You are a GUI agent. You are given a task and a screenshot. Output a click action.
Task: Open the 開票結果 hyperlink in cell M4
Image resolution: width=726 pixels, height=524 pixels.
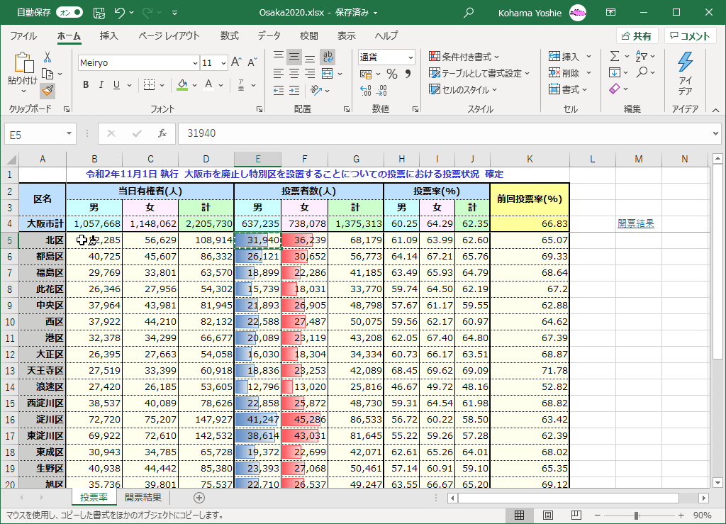(635, 223)
